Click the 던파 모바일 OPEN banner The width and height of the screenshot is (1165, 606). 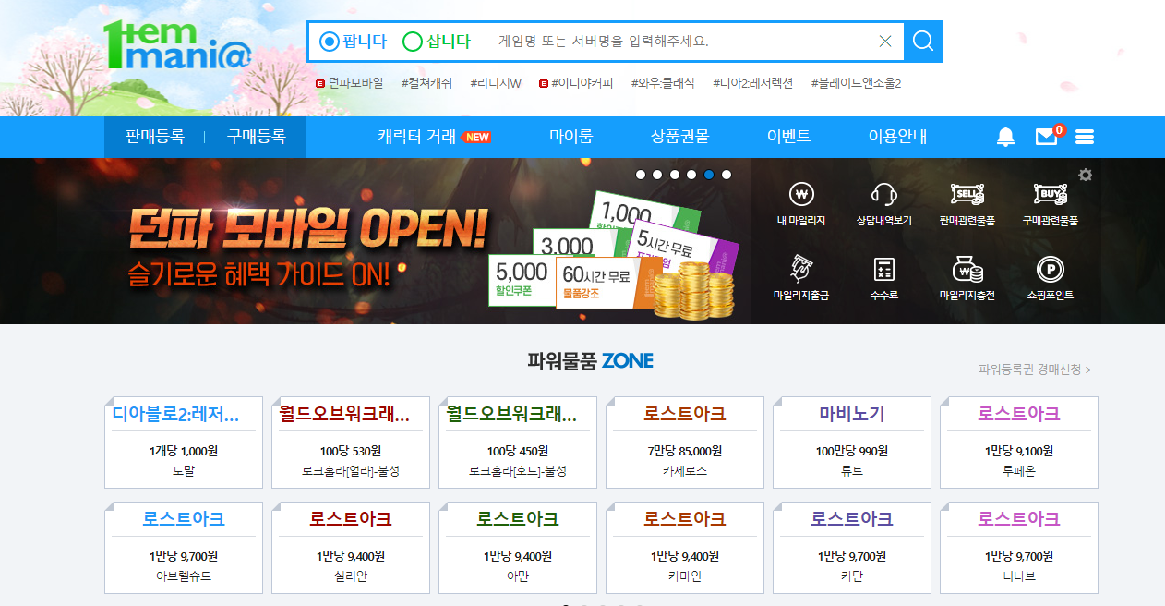[x=375, y=241]
